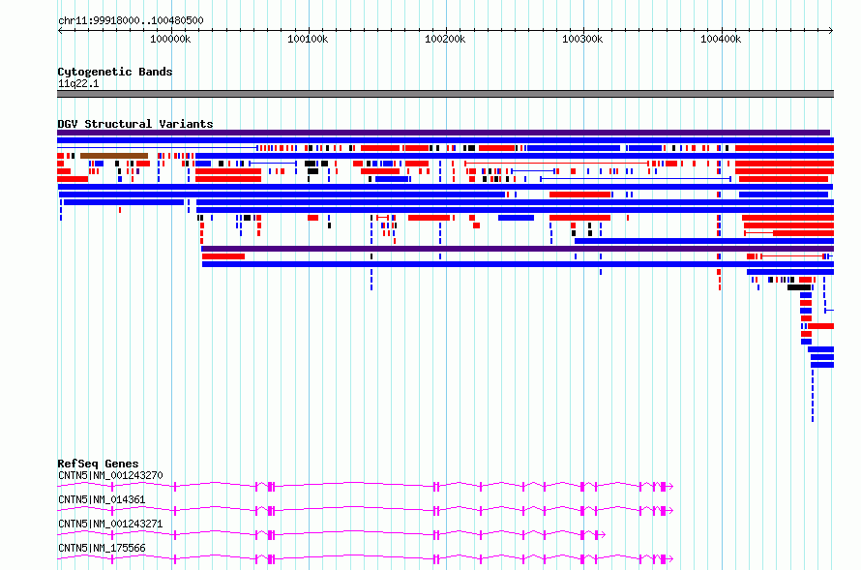Viewport: 861px width, 570px height.
Task: Click the 100100k scale label
Action: (308, 39)
